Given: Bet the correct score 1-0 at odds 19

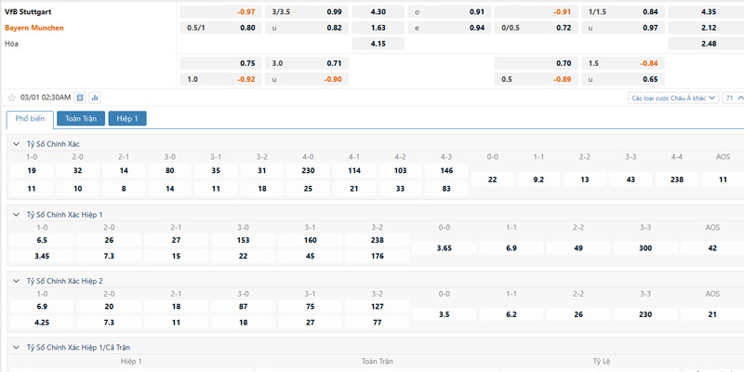Looking at the screenshot, I should 32,171.
